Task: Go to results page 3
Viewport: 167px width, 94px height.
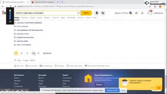Action: pyautogui.click(x=27, y=53)
